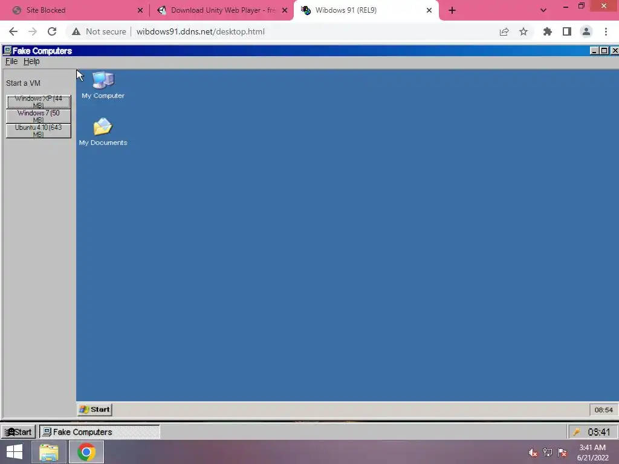
Task: Open a new browser tab
Action: pos(452,10)
